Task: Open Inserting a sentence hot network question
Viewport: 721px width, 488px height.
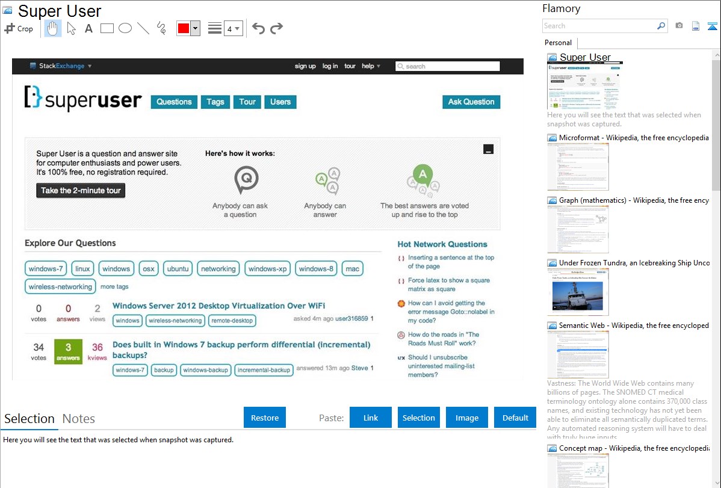Action: tap(451, 262)
